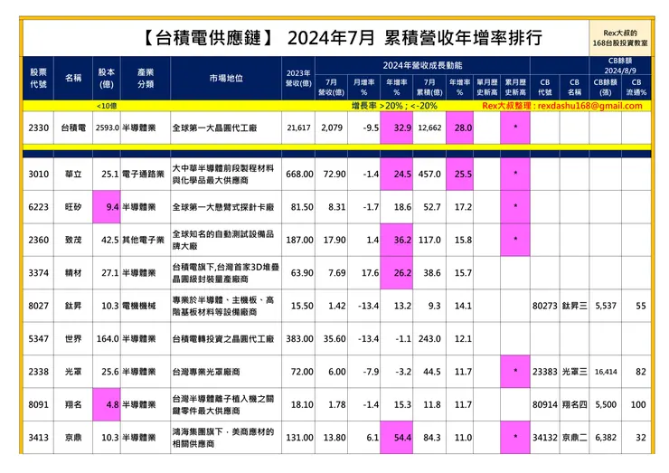This screenshot has width=669, height=473.
Task: Click the CB餘額 2024/8/9 header
Action: pos(620,65)
